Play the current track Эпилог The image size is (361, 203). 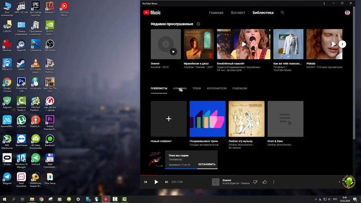(x=156, y=182)
